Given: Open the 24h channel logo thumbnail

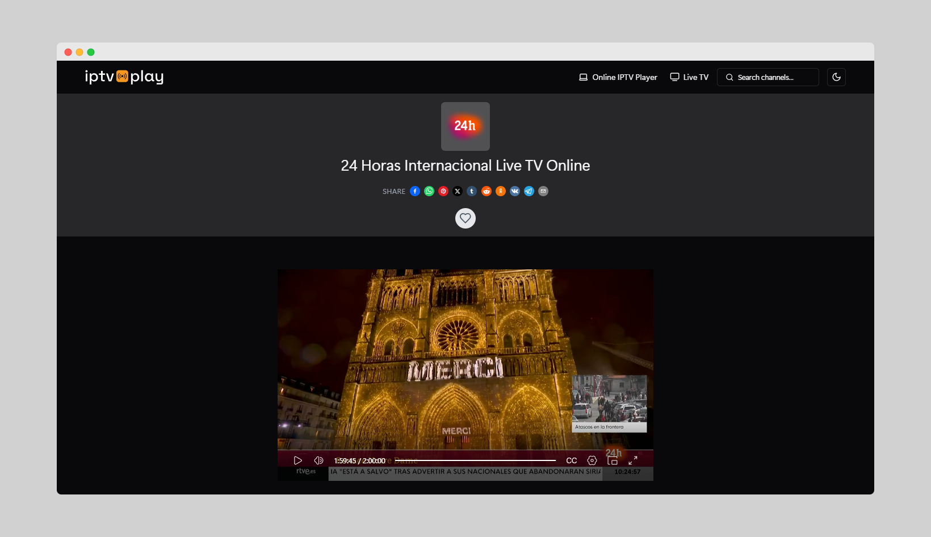Looking at the screenshot, I should pos(465,126).
